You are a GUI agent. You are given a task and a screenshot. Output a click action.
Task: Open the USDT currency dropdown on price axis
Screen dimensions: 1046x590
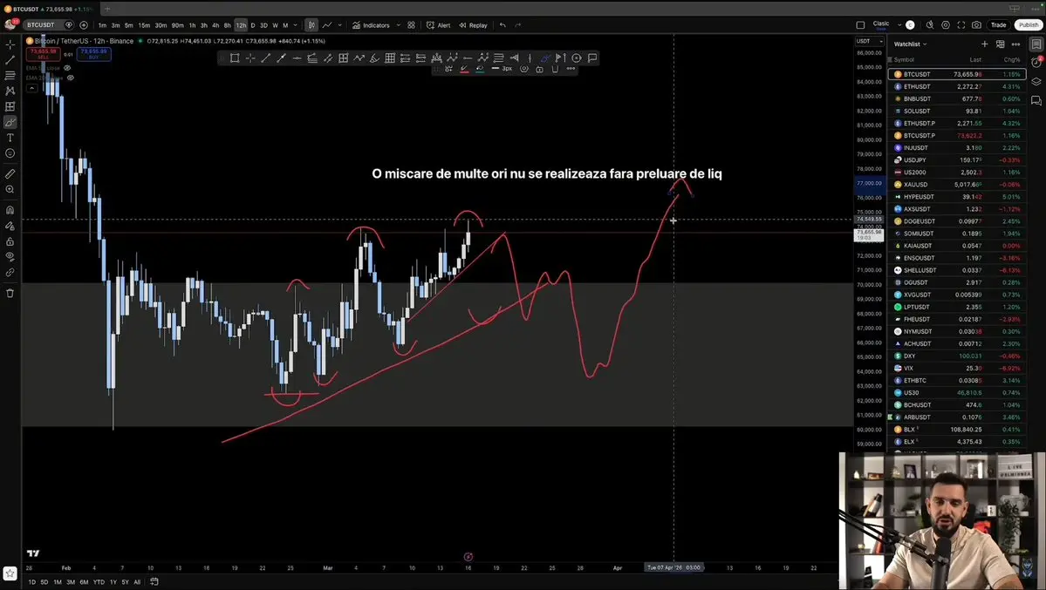[869, 41]
